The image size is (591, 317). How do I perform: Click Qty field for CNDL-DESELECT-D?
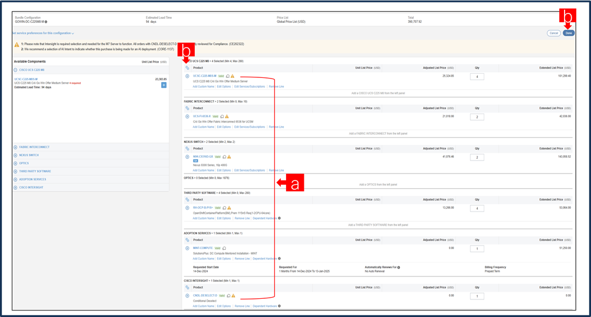(x=477, y=296)
